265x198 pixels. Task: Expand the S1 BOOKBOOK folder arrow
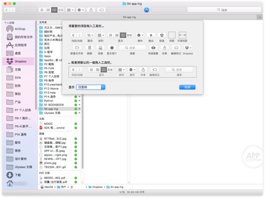click(79, 105)
